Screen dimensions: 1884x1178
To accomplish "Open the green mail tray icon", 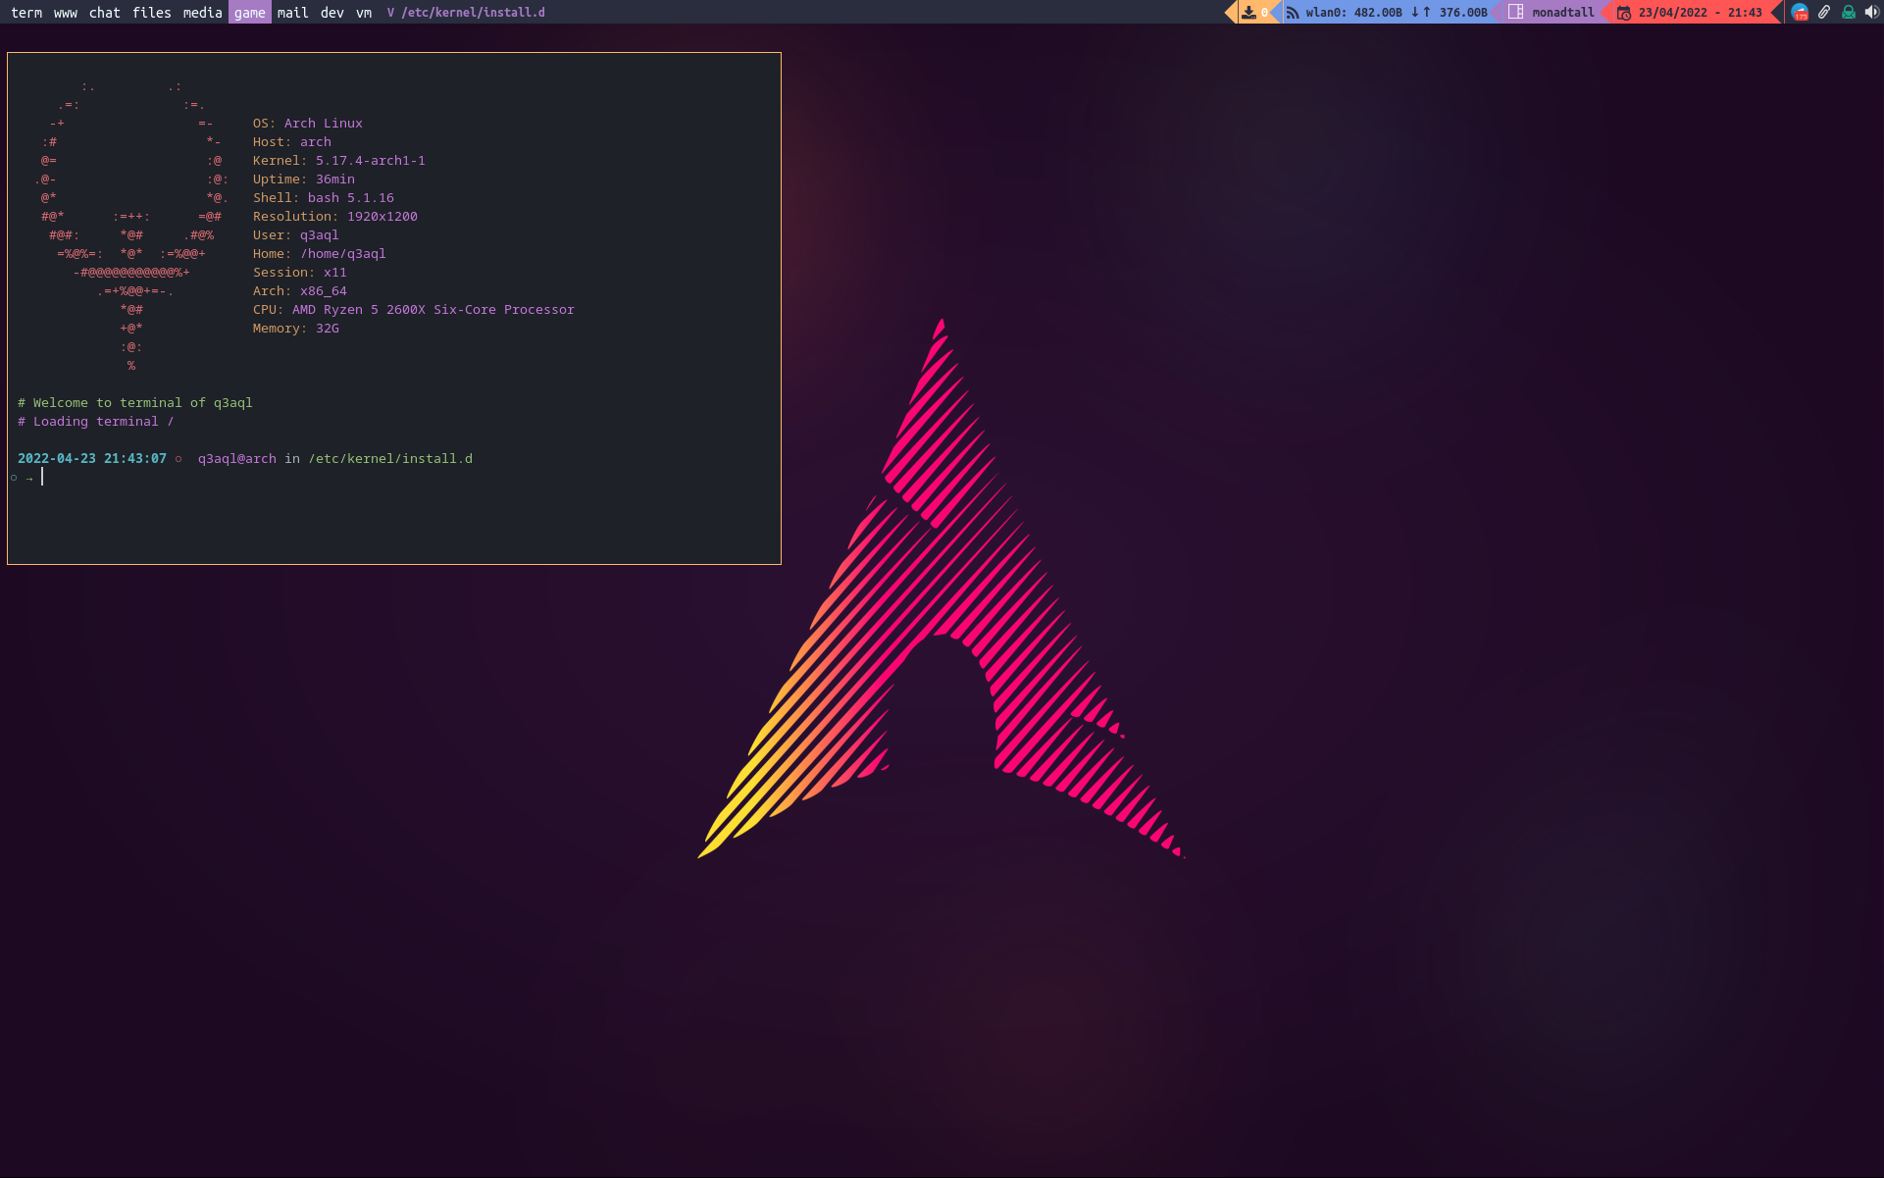I will click(1849, 13).
